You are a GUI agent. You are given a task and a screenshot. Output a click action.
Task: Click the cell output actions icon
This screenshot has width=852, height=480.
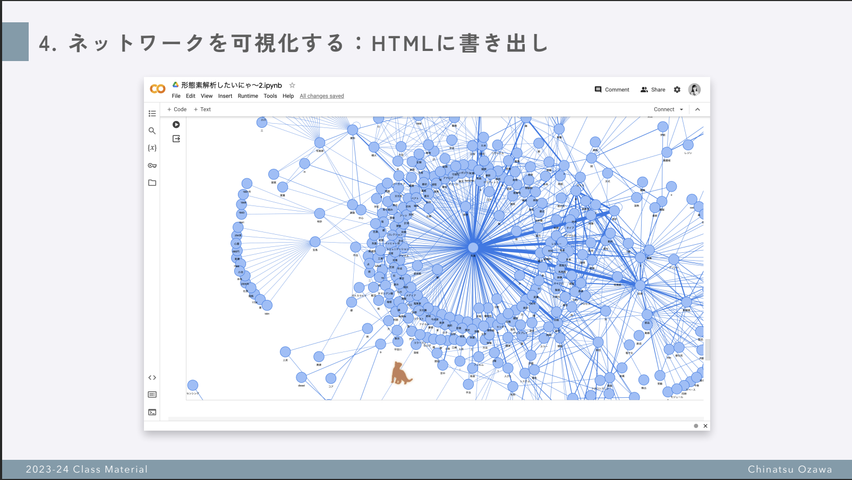click(x=176, y=139)
